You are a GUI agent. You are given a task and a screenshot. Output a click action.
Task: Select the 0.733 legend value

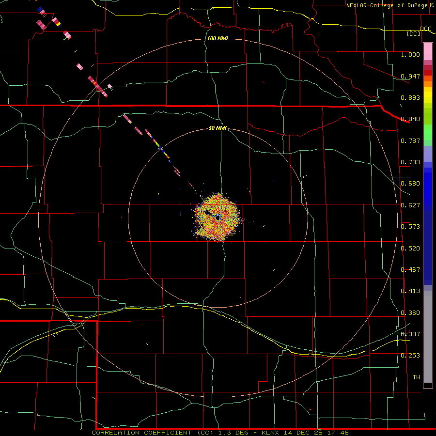pyautogui.click(x=410, y=162)
